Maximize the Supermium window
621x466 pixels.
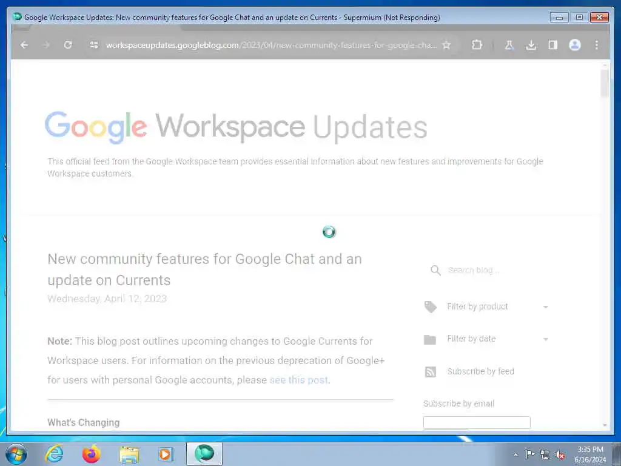[x=579, y=18]
